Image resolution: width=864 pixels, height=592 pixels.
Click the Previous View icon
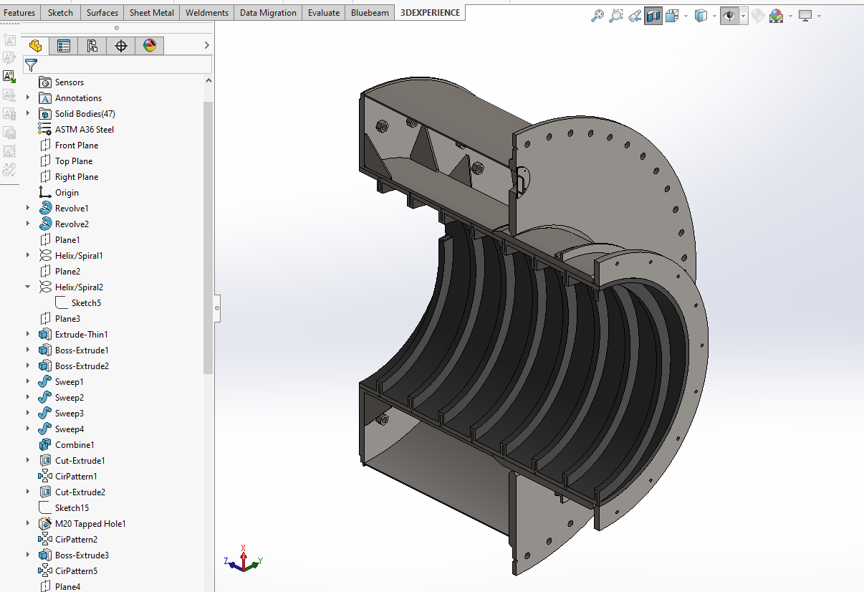click(x=634, y=16)
